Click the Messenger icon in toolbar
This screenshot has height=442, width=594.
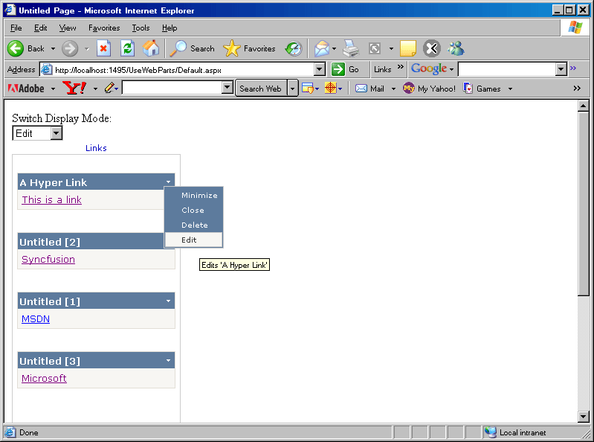pos(456,48)
